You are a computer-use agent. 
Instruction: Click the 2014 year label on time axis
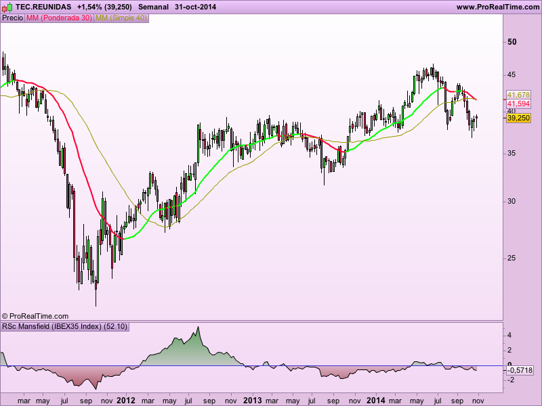376,401
